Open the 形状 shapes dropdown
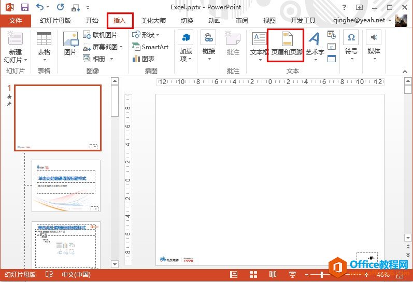Viewport: 413px width, 282px height. click(x=146, y=35)
